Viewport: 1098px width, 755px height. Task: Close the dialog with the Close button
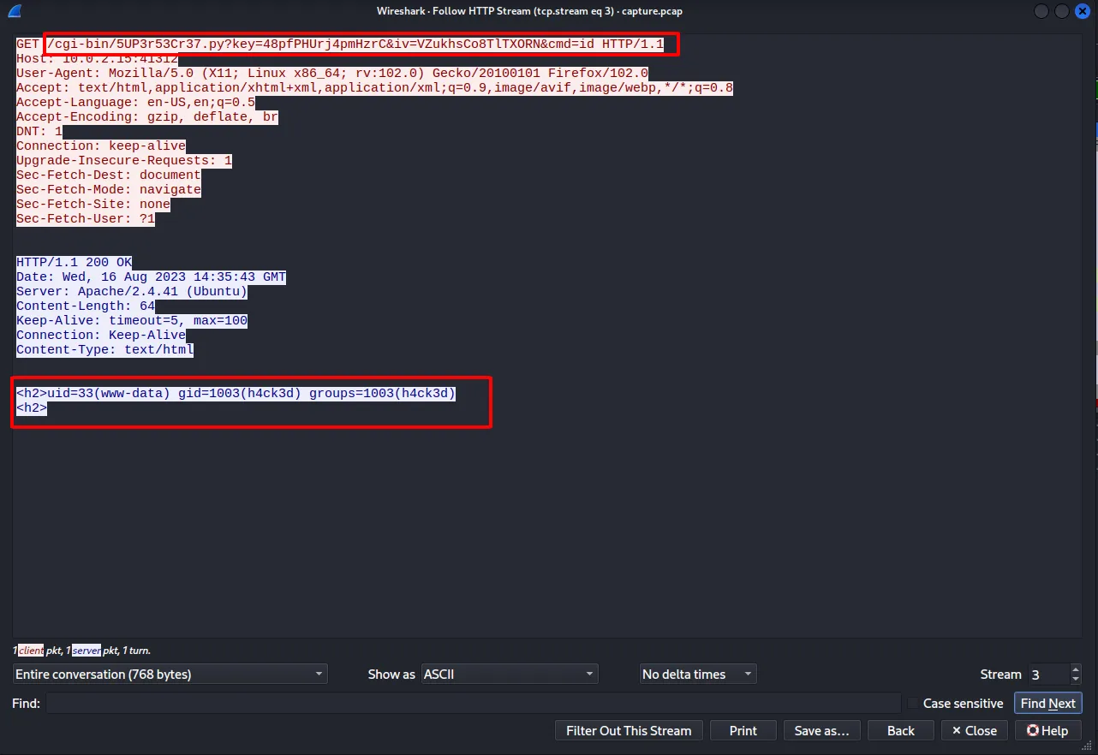(974, 730)
